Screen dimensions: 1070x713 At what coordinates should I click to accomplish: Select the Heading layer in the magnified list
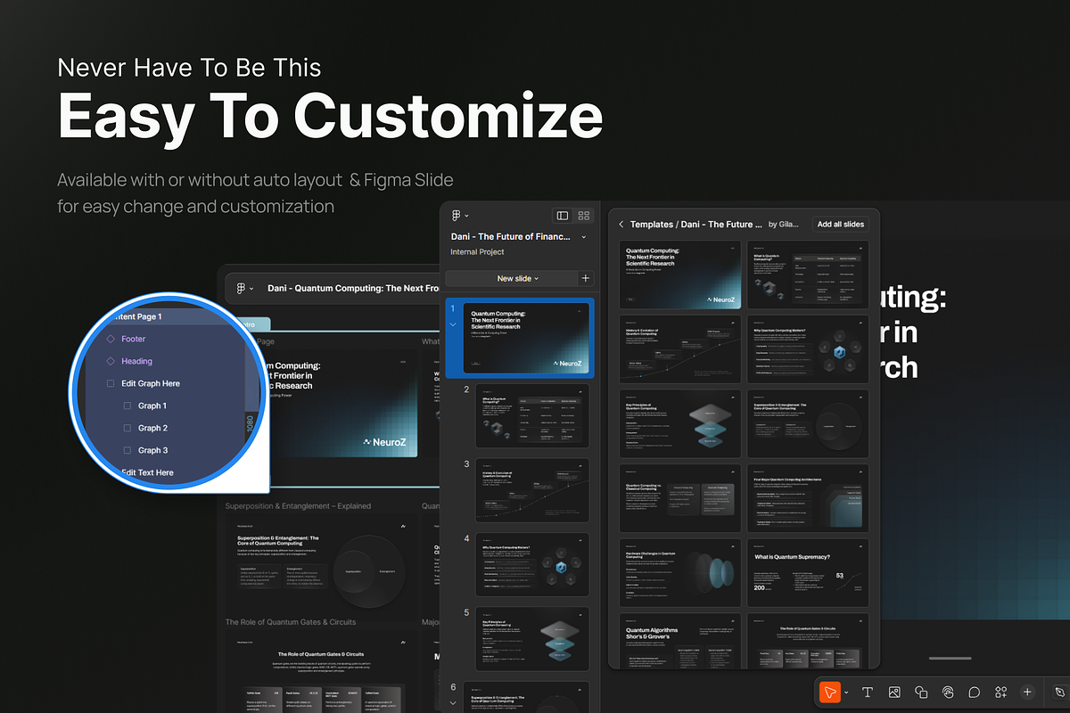point(137,361)
